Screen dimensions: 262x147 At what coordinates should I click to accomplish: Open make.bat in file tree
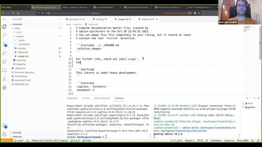pyautogui.click(x=21, y=60)
